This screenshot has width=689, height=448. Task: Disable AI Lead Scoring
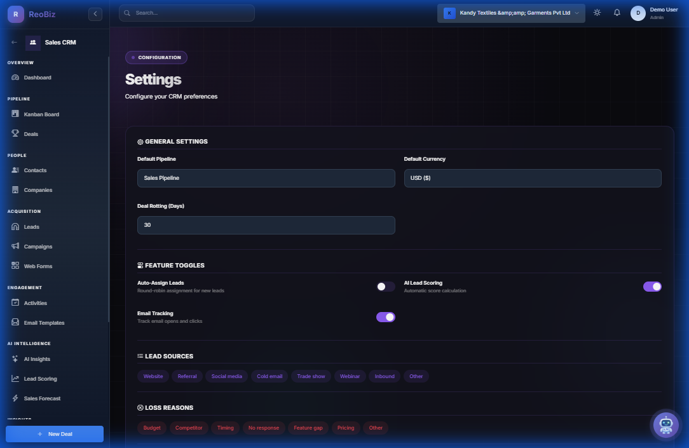click(652, 287)
